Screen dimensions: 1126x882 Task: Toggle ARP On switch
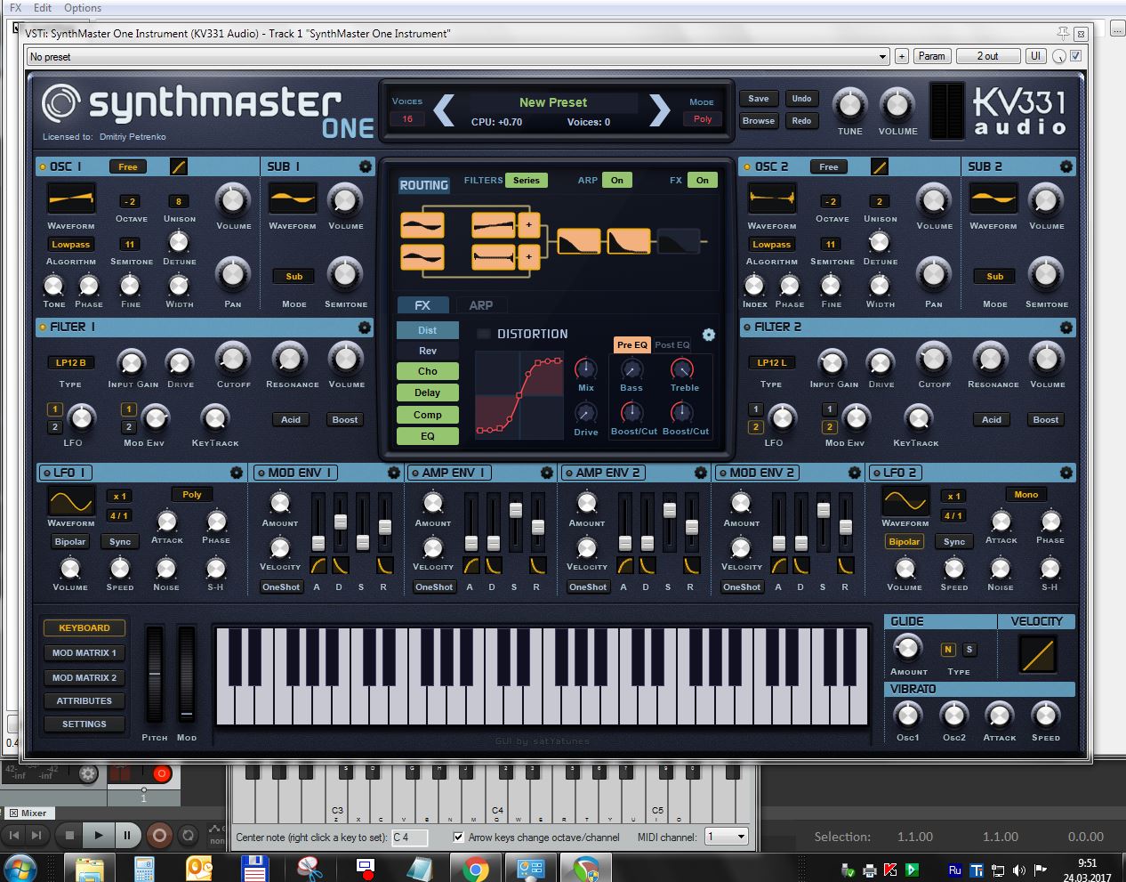pyautogui.click(x=616, y=180)
